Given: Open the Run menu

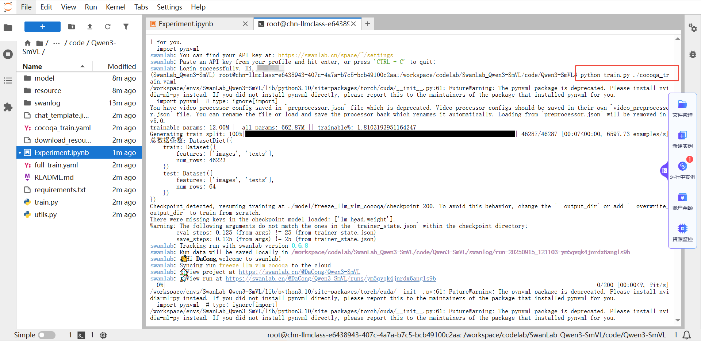Looking at the screenshot, I should point(91,7).
